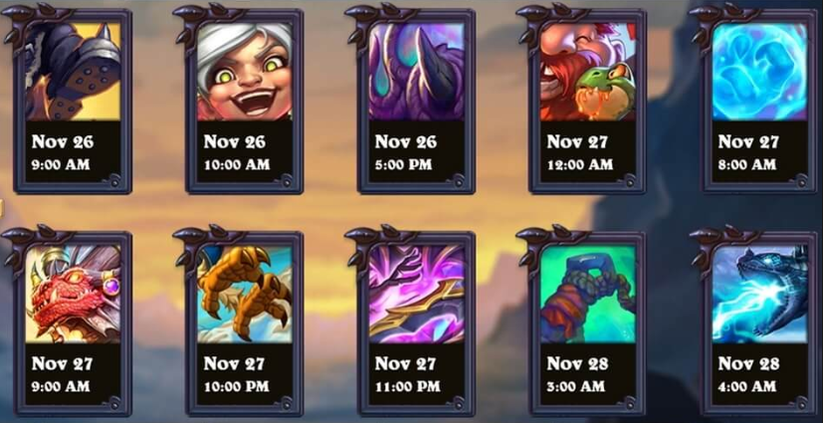Click the blue lightning dragon art
The image size is (823, 423).
[x=759, y=294]
